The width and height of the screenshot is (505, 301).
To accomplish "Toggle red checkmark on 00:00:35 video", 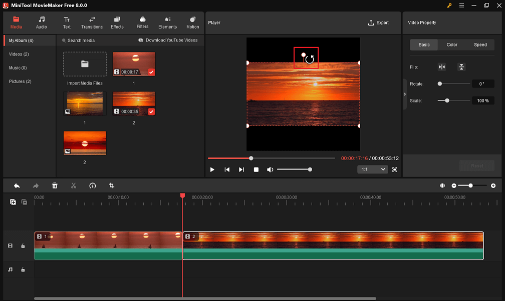I will 151,111.
